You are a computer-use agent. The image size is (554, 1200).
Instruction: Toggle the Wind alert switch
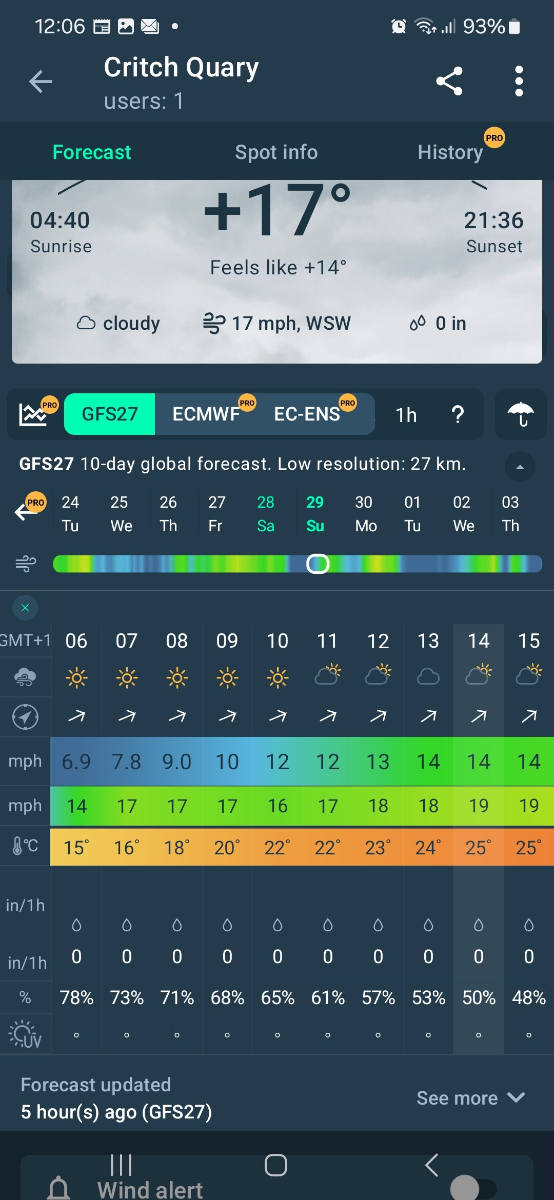coord(473,1187)
